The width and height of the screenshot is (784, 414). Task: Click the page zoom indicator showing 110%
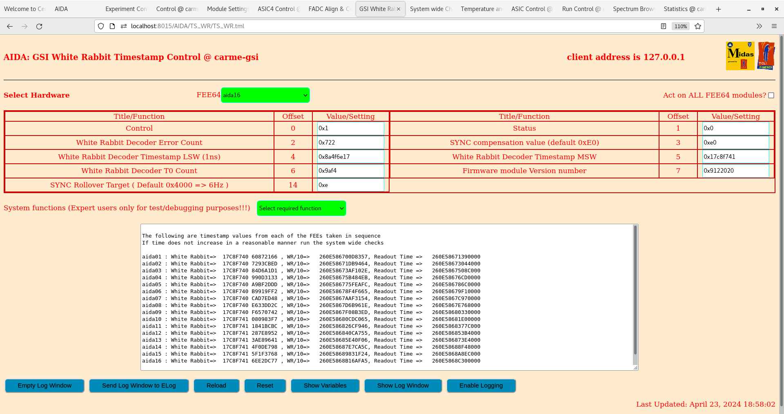pyautogui.click(x=680, y=26)
